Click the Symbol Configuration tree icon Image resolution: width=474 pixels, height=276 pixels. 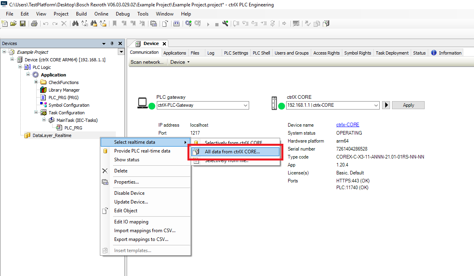(x=43, y=105)
